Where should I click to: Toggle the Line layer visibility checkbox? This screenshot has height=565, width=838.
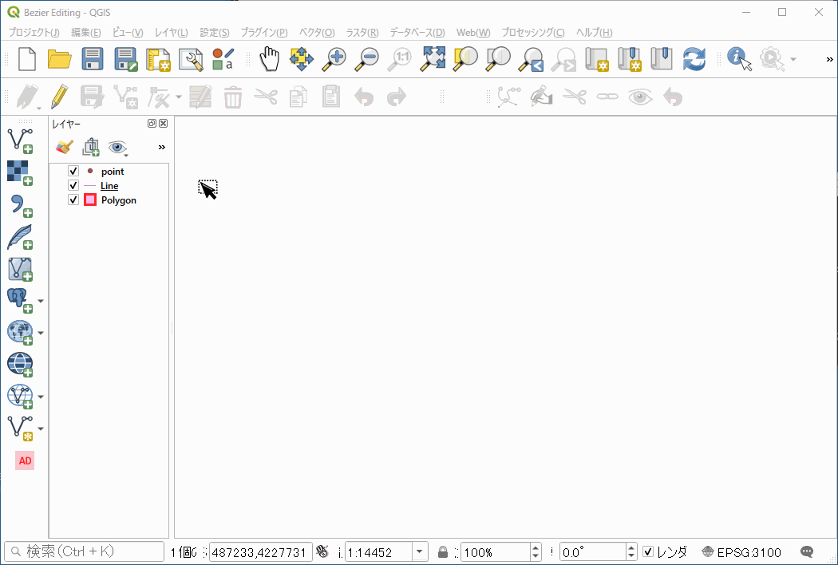73,186
